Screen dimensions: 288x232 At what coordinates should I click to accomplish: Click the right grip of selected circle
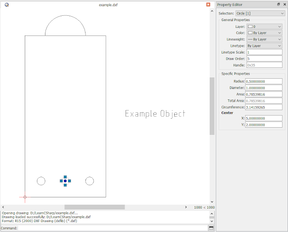tap(69, 181)
